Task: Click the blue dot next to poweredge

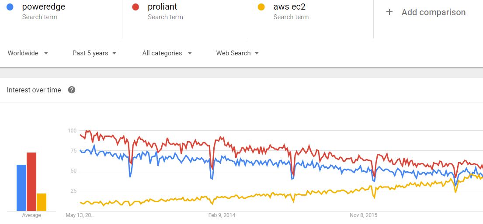Action: click(x=10, y=7)
